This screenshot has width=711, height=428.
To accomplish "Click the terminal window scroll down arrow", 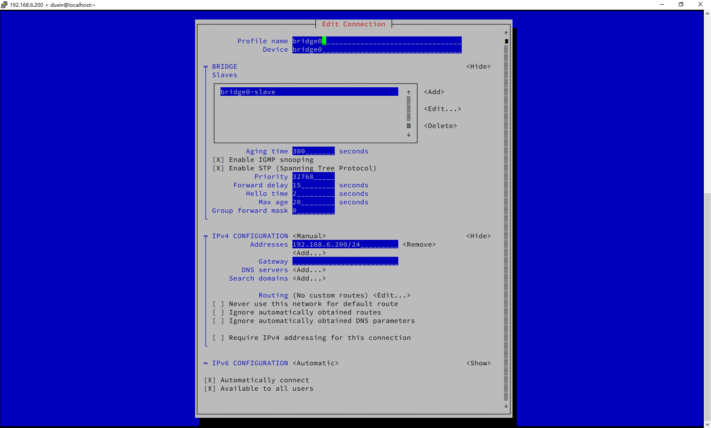I will click(707, 424).
